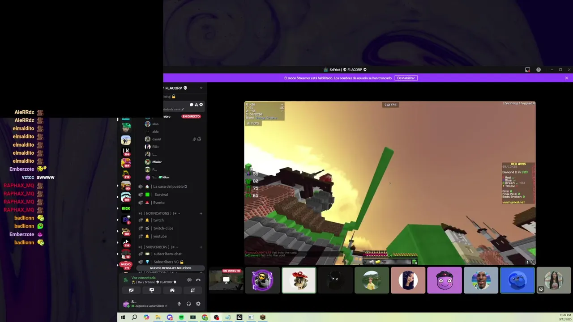The width and height of the screenshot is (573, 322).
Task: Open Discord inbox icon in title bar
Action: point(528,70)
